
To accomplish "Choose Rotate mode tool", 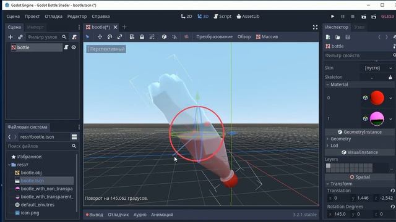I will tap(110, 37).
